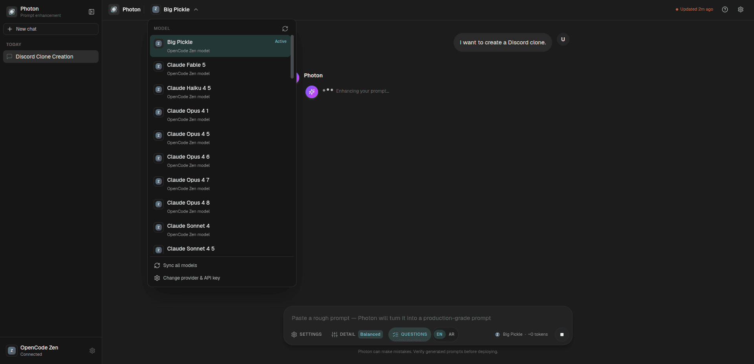Open help via question mark icon

(725, 9)
